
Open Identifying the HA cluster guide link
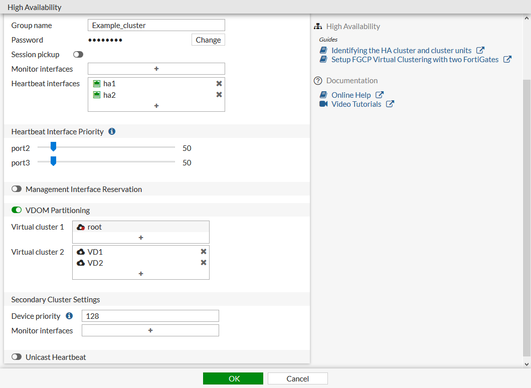point(401,50)
